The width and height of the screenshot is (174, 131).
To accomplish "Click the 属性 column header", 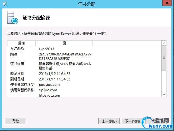I will tap(21, 43).
